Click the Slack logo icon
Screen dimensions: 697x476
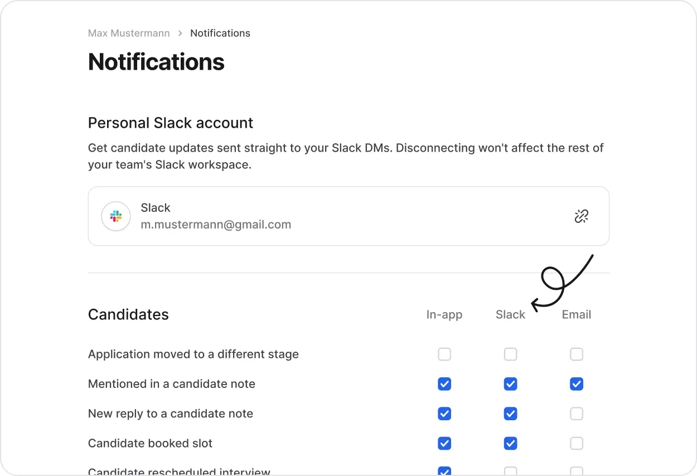[x=116, y=216]
